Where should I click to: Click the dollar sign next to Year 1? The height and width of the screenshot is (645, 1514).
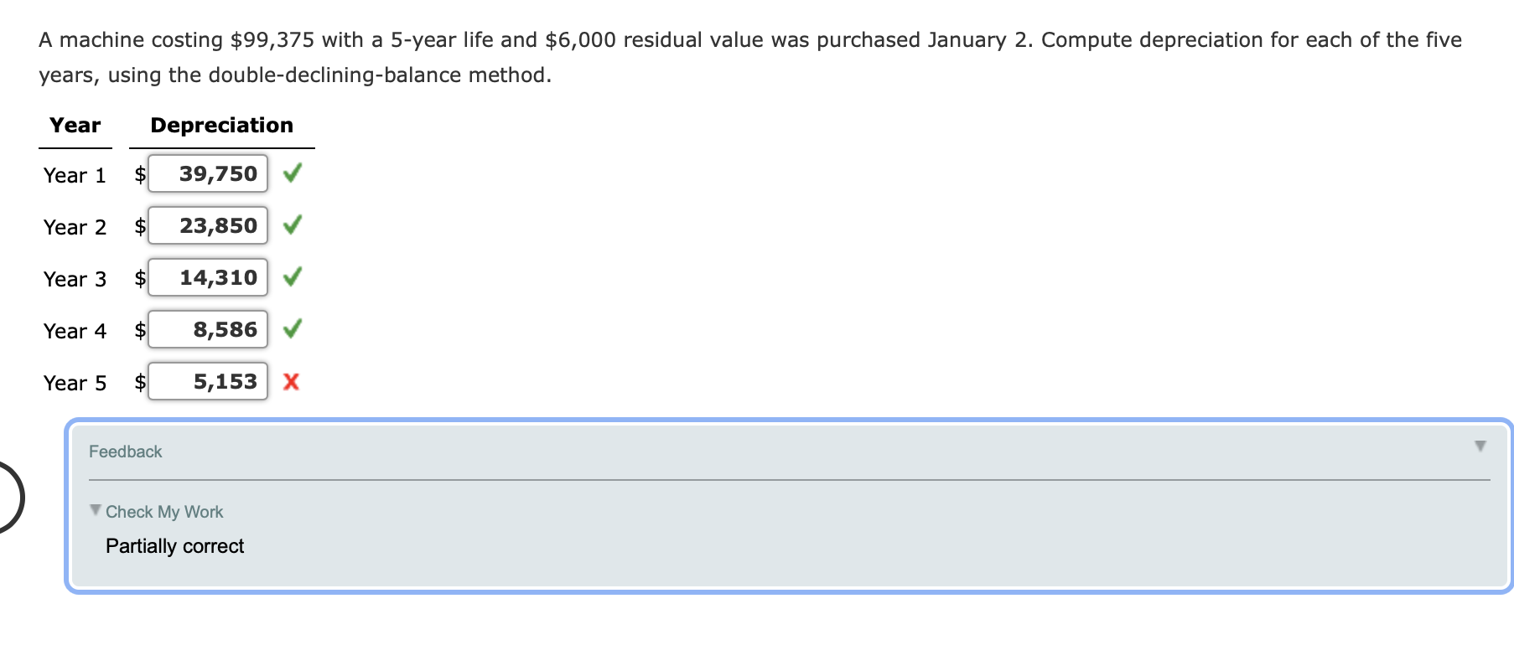[x=139, y=174]
